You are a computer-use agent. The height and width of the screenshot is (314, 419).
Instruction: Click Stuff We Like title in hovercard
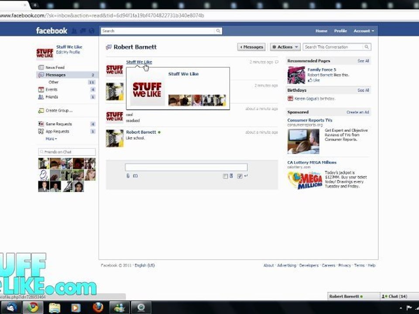click(183, 74)
